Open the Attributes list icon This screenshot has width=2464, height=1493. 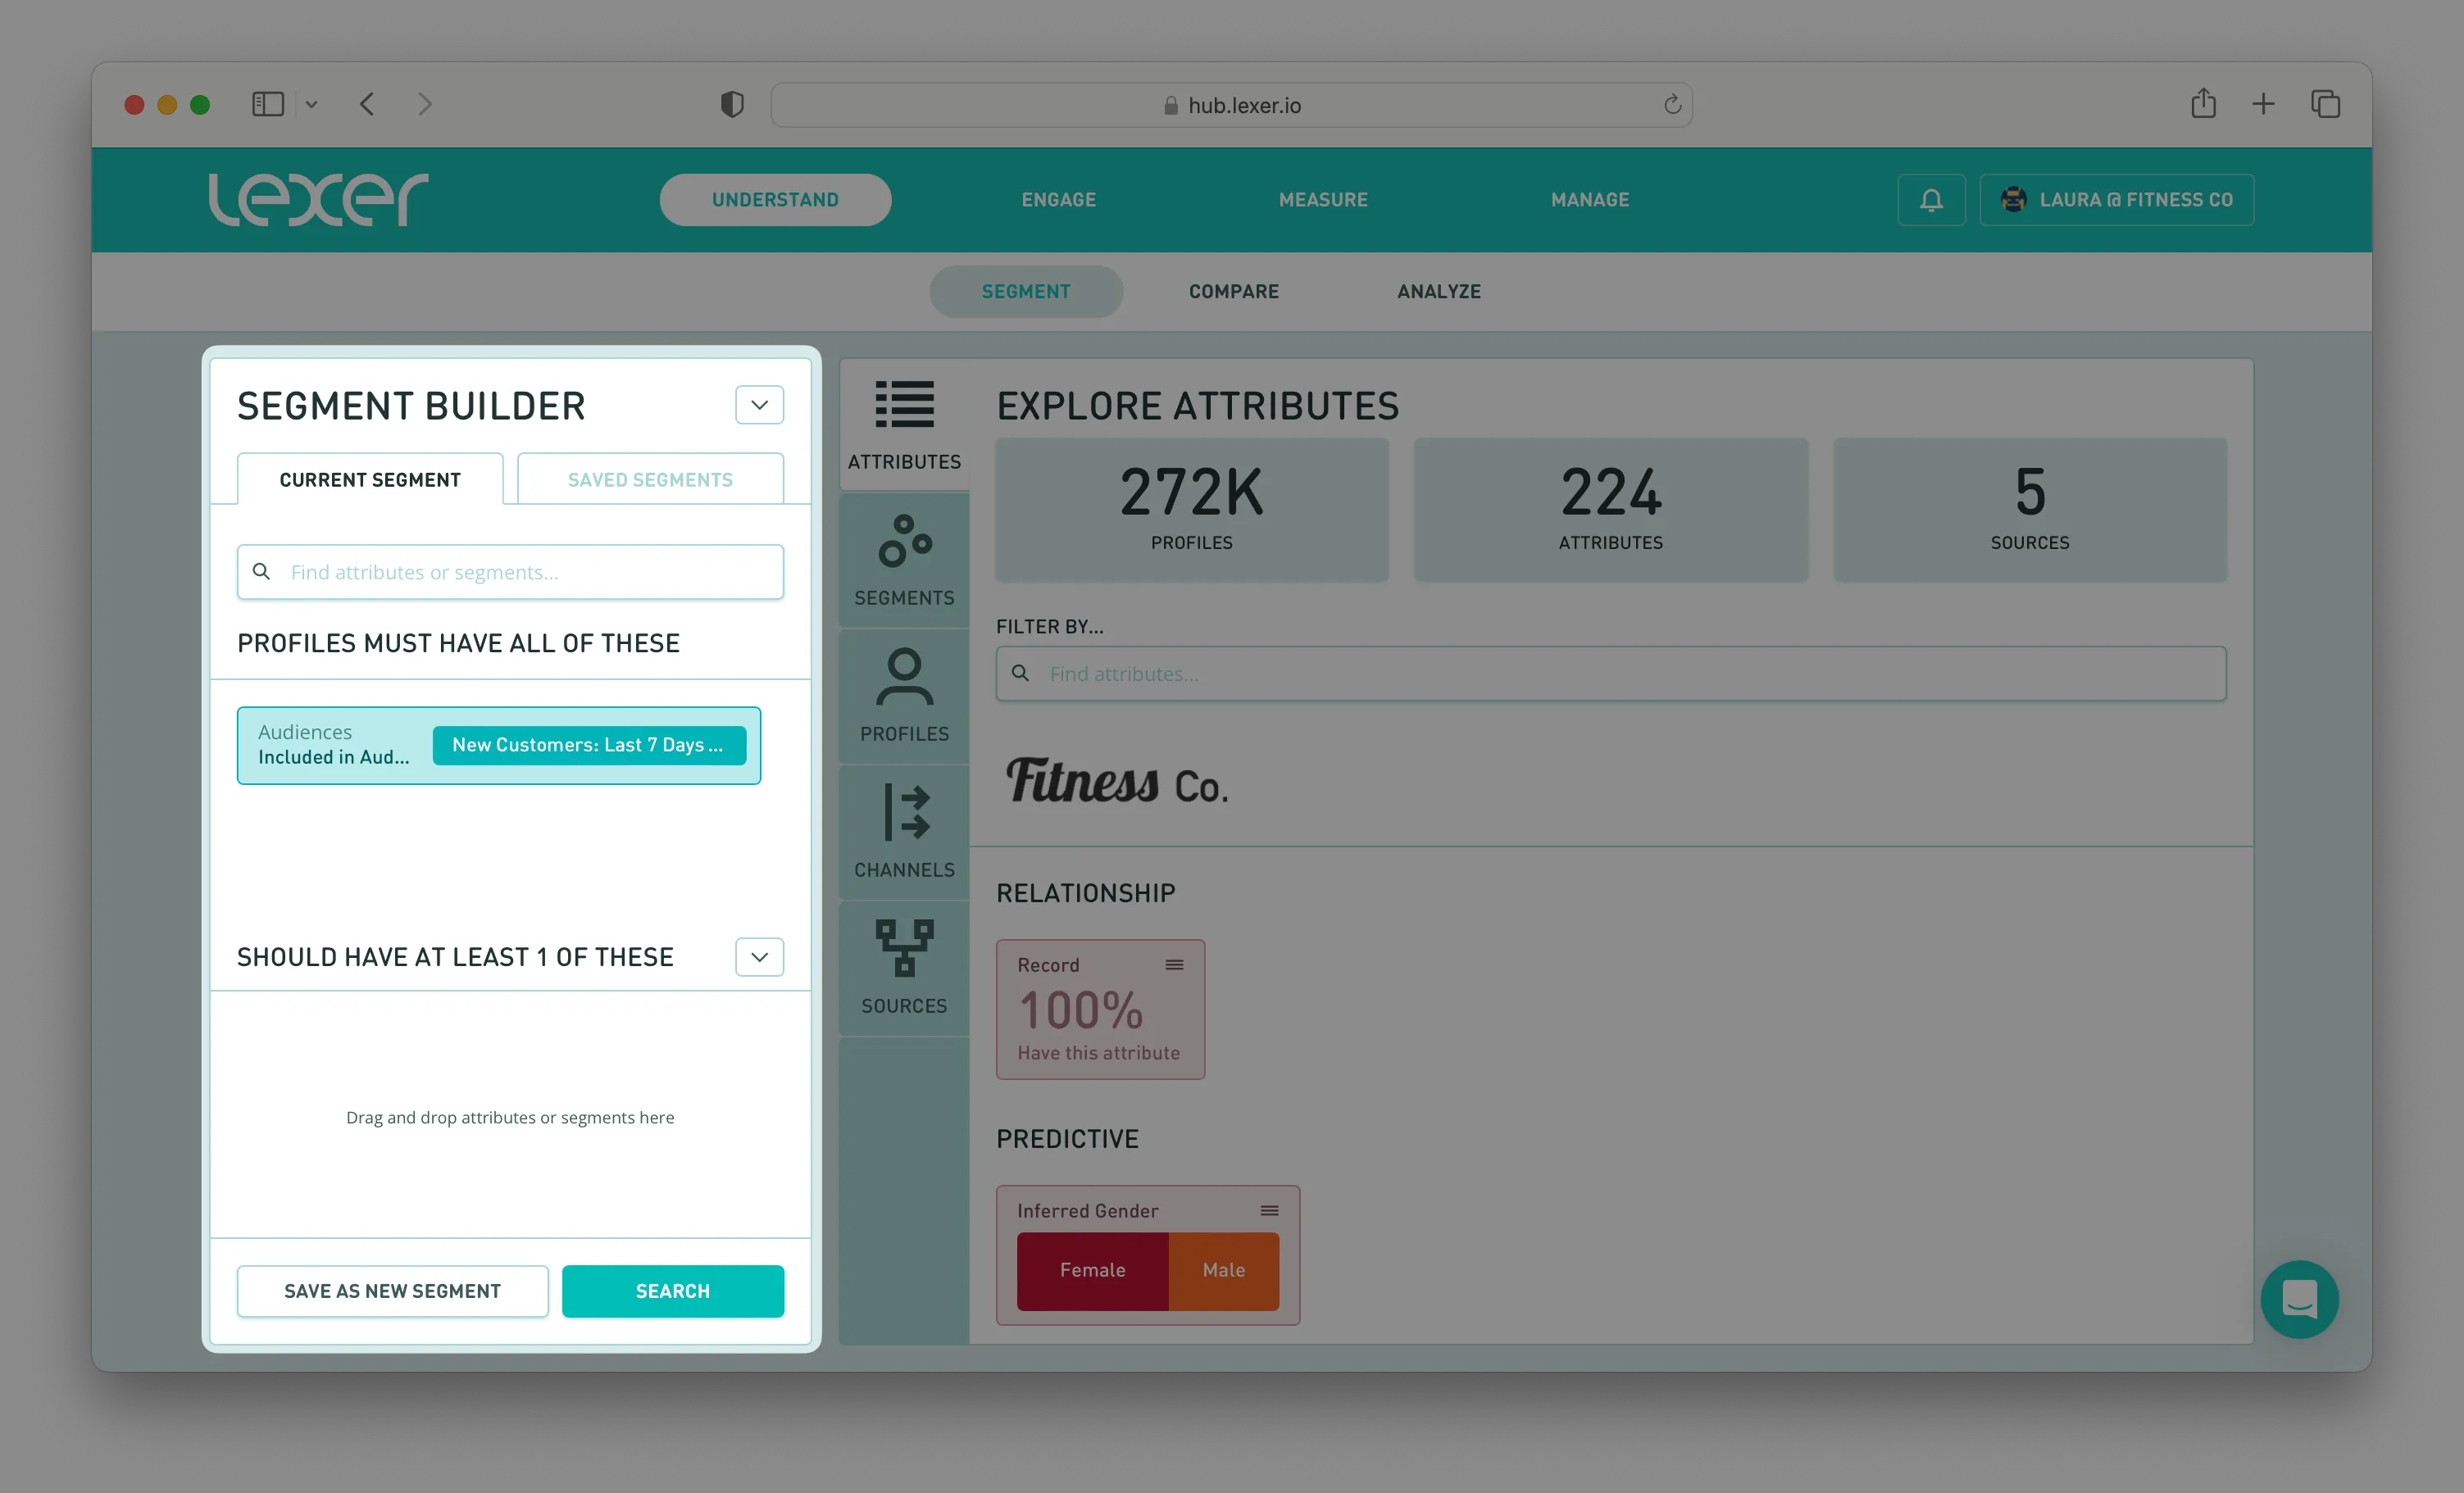(x=904, y=405)
